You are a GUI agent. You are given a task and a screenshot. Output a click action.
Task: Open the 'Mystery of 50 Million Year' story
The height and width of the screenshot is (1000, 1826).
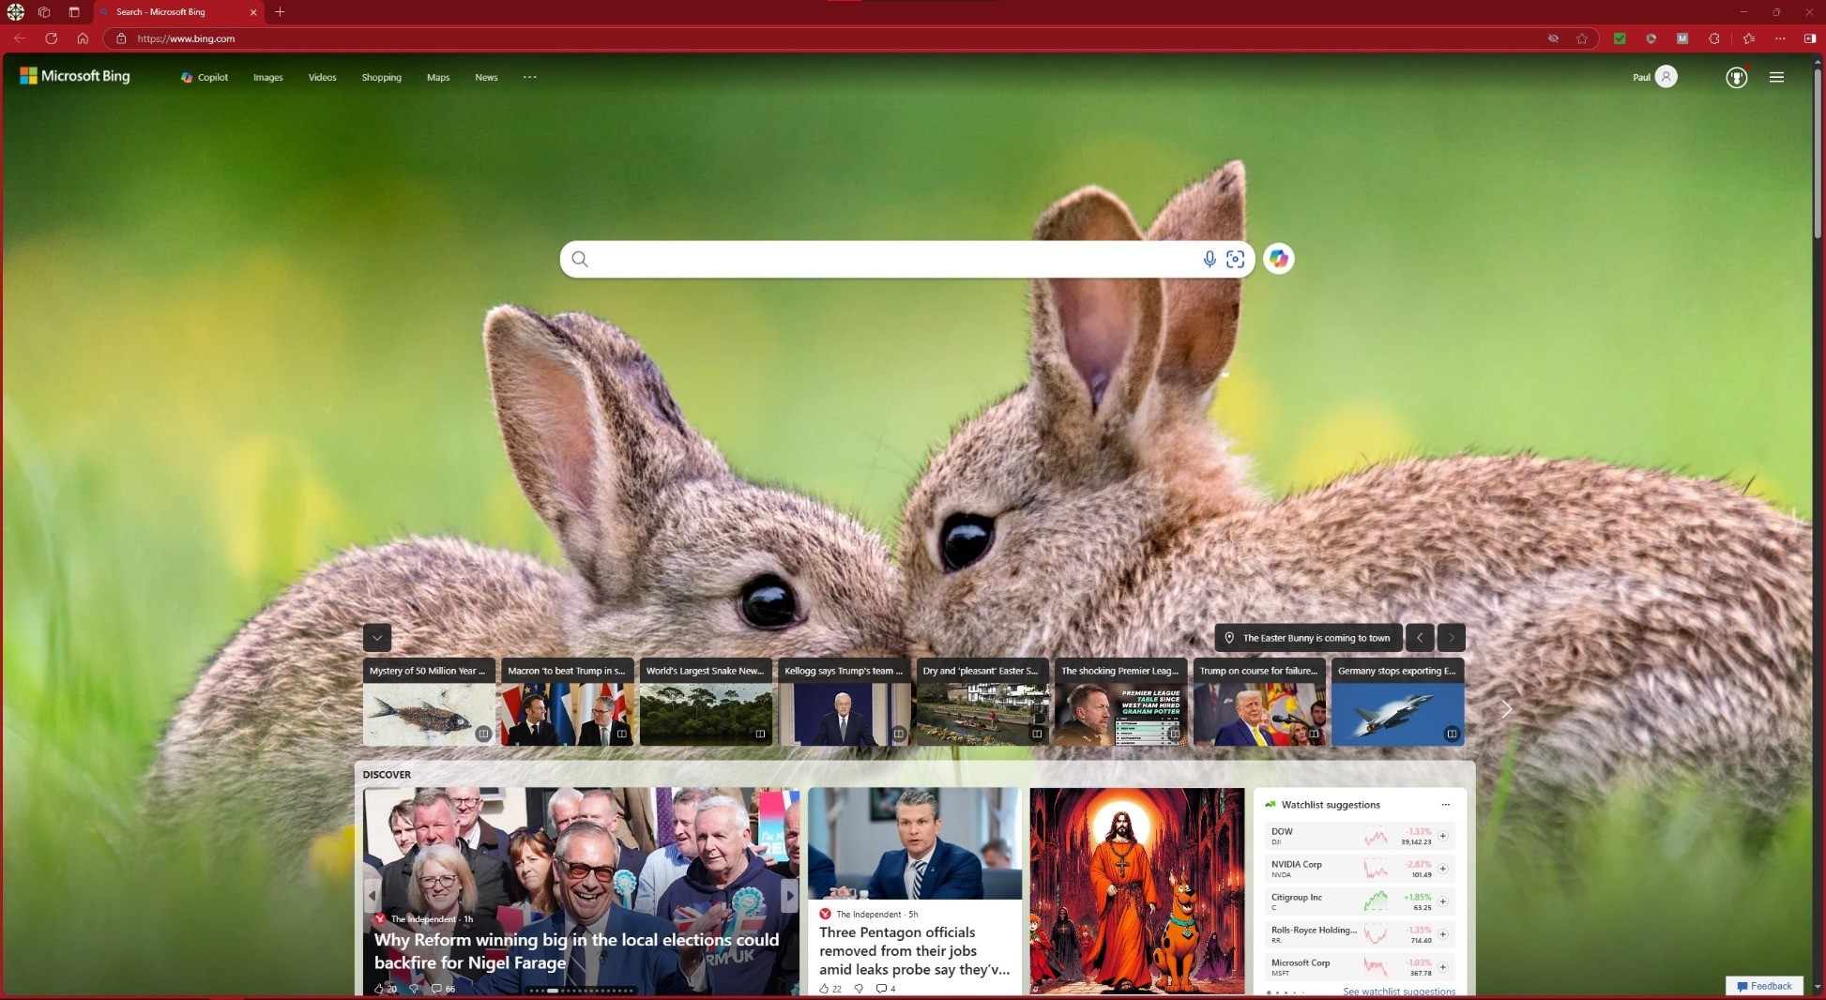click(x=429, y=703)
